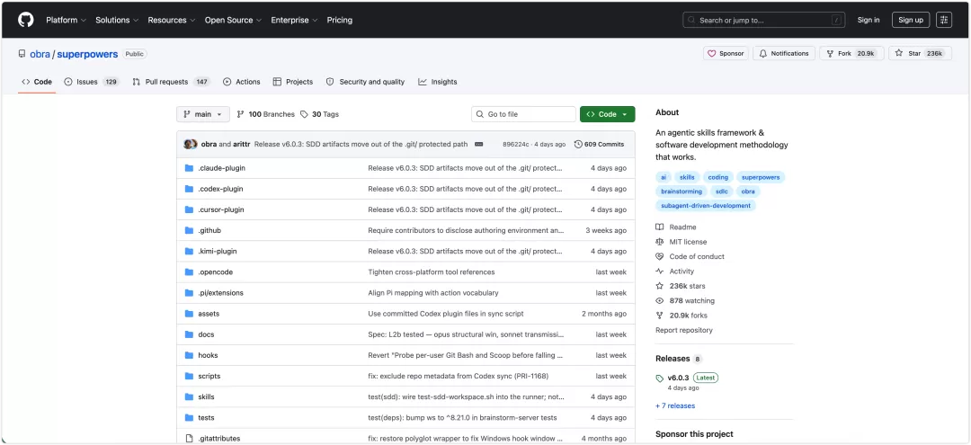Screen dimensions: 971x445
Task: Click the skills folder icon
Action: point(189,396)
